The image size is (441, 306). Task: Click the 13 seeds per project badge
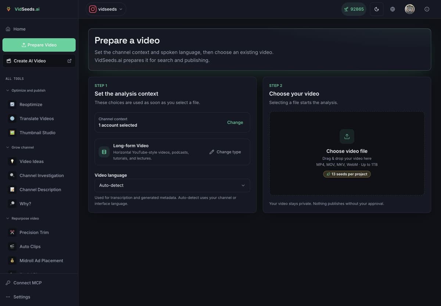pyautogui.click(x=347, y=174)
